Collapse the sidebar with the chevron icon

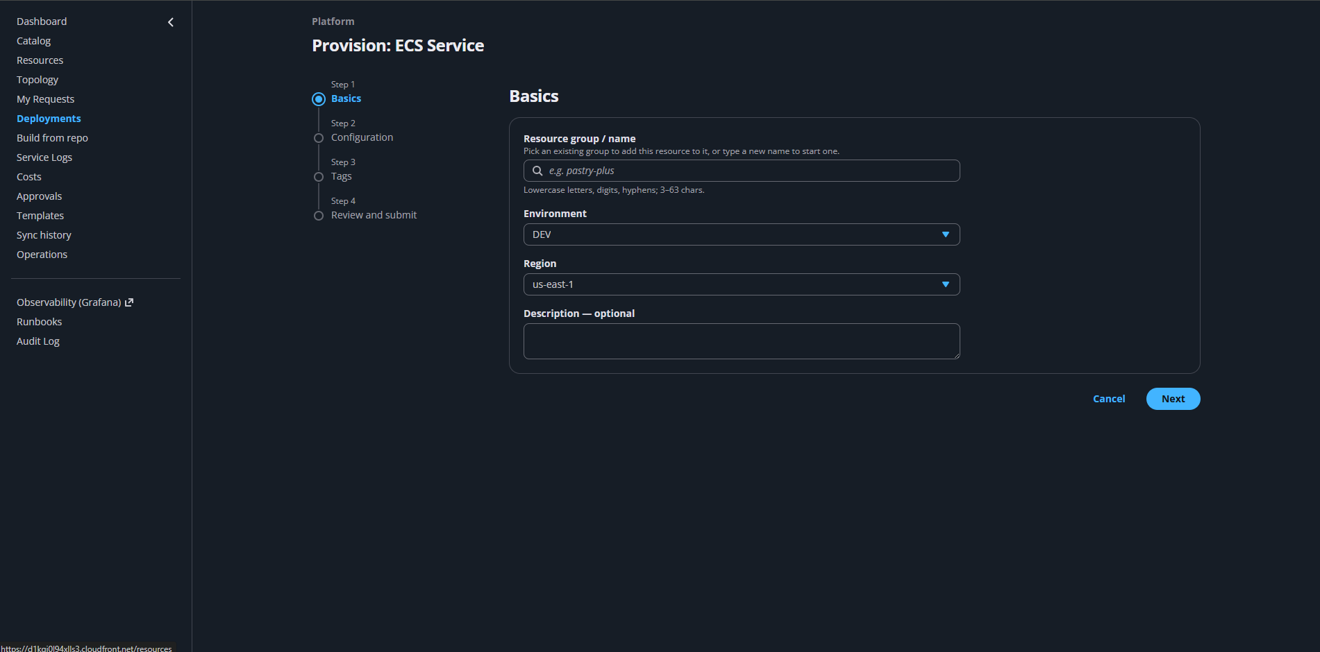tap(171, 22)
